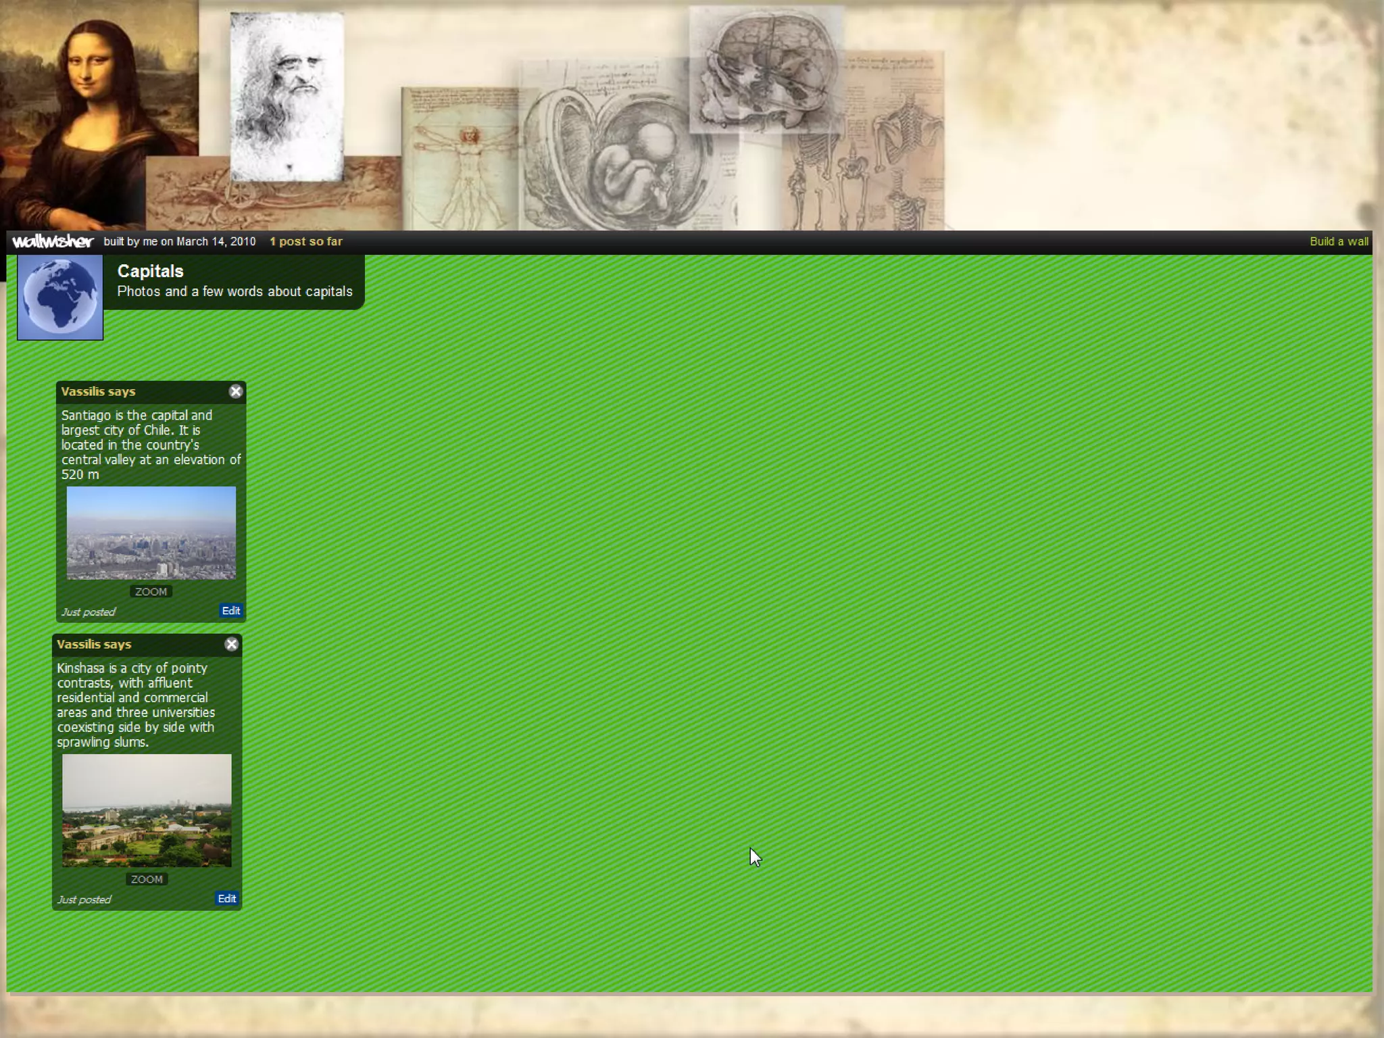Edit the Santiago post
This screenshot has height=1038, width=1384.
(230, 611)
